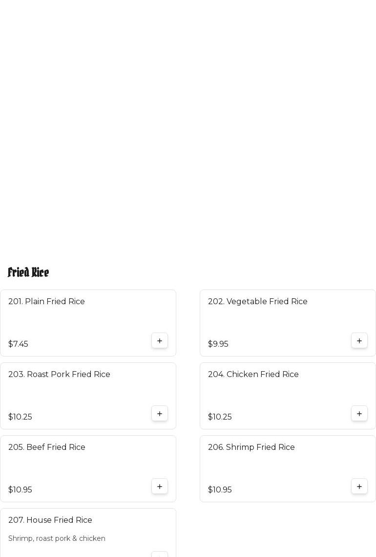
Task: Click plus icon for Roast Pork Fried Rice
Action: click(x=160, y=414)
